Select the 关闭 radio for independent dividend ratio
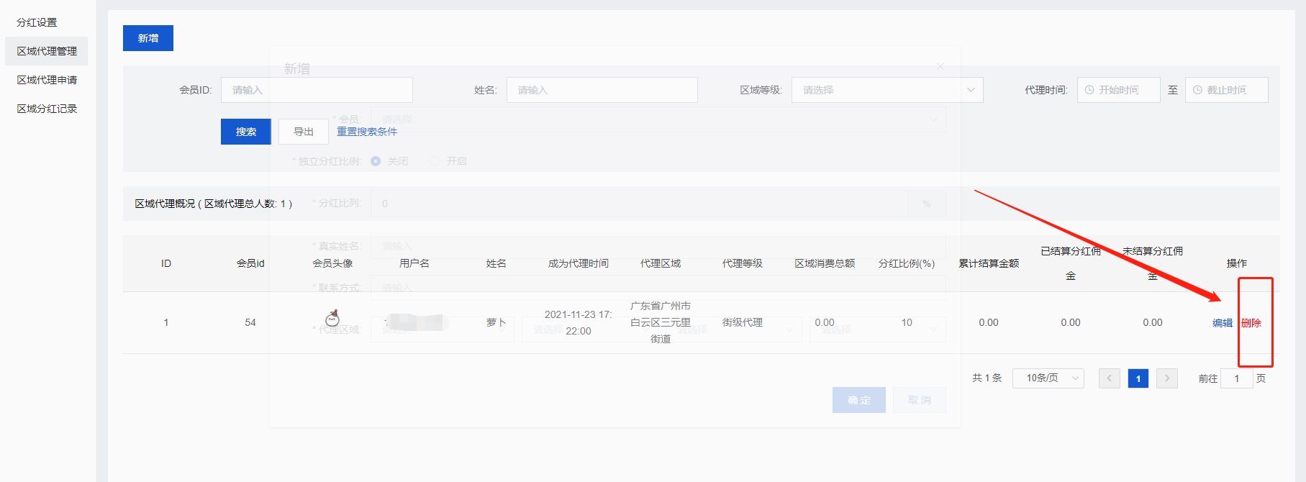 click(376, 161)
